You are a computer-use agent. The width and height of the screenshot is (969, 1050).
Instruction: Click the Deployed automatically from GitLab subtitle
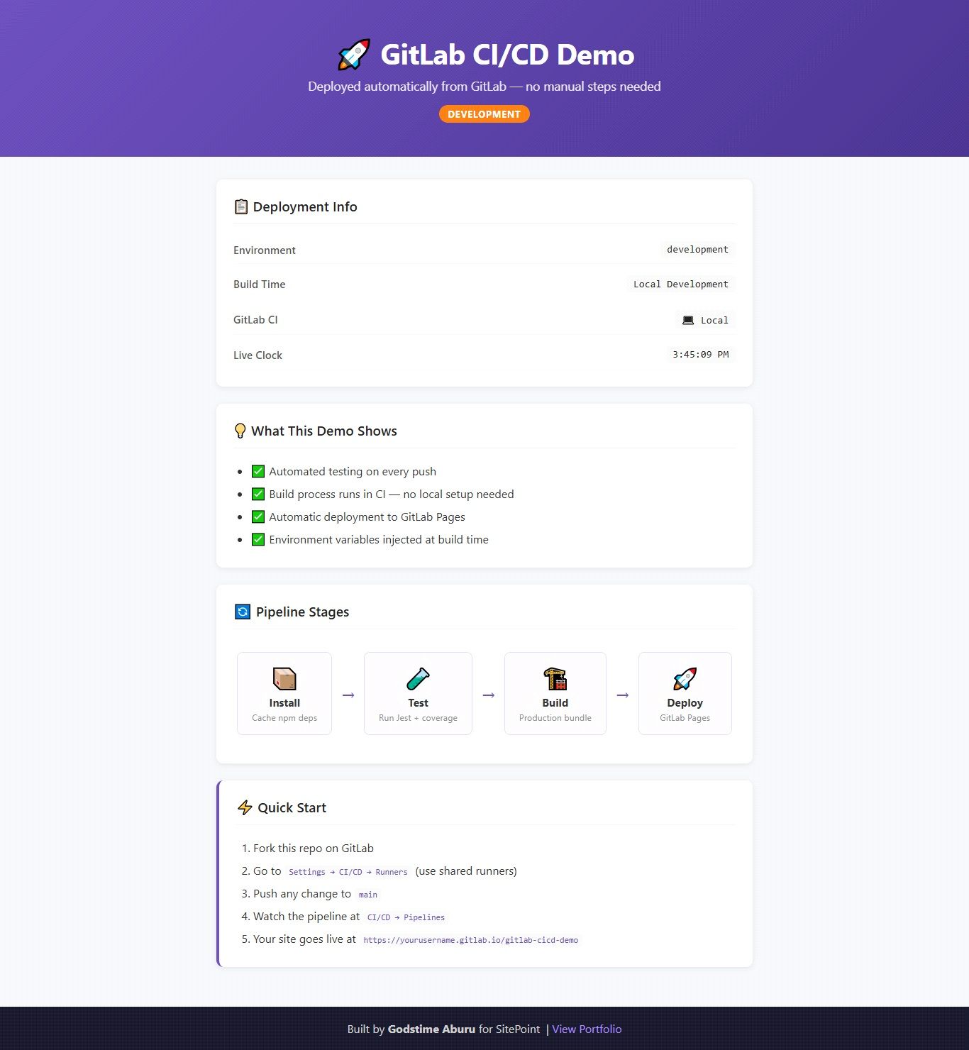pos(484,87)
